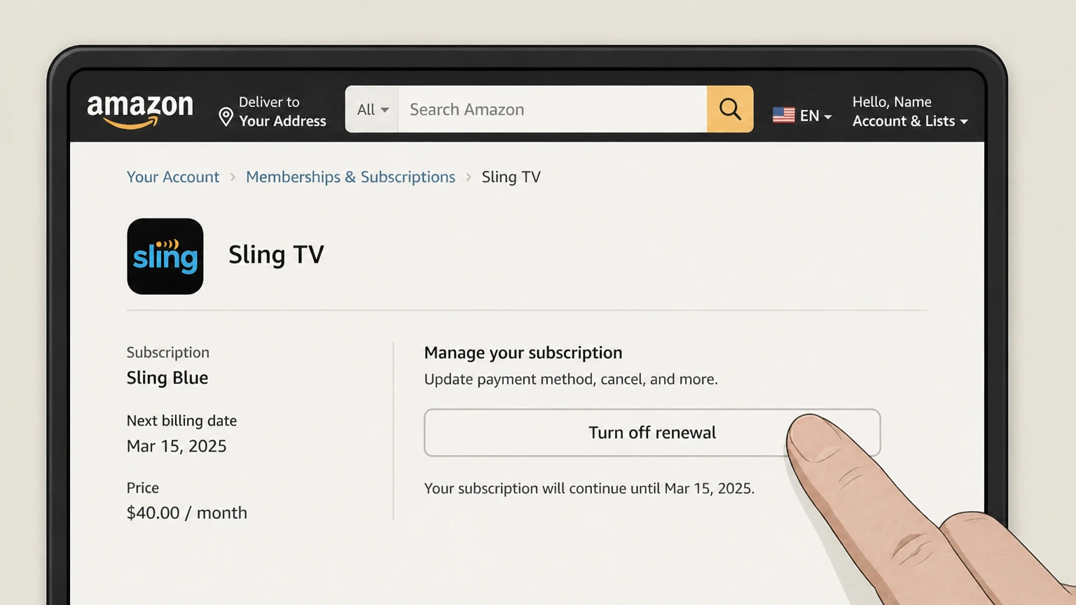Click the Price label
The image size is (1076, 605).
pyautogui.click(x=143, y=488)
